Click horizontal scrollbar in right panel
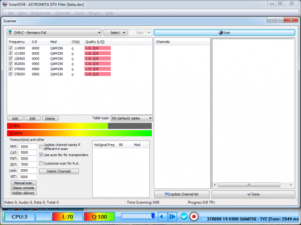Image resolution: width=301 pixels, height=225 pixels. pyautogui.click(x=249, y=185)
